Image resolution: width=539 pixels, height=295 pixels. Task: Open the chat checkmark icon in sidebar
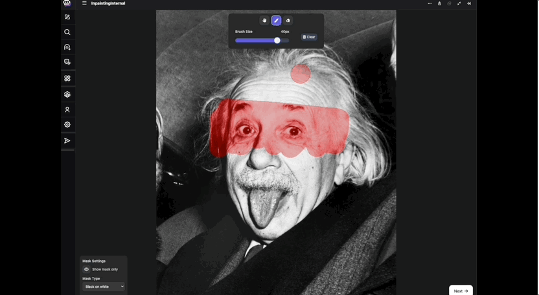[67, 62]
